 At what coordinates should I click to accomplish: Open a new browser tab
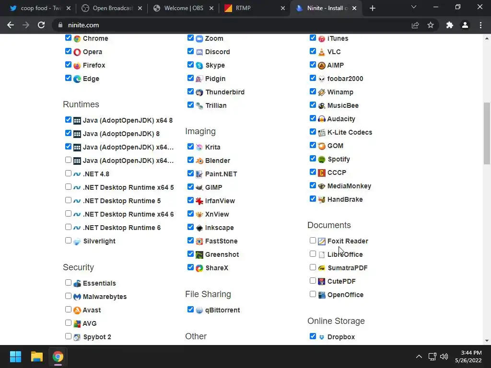point(372,8)
